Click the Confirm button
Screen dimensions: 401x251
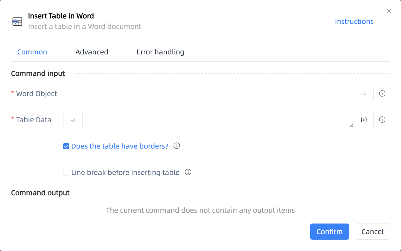[x=329, y=232]
